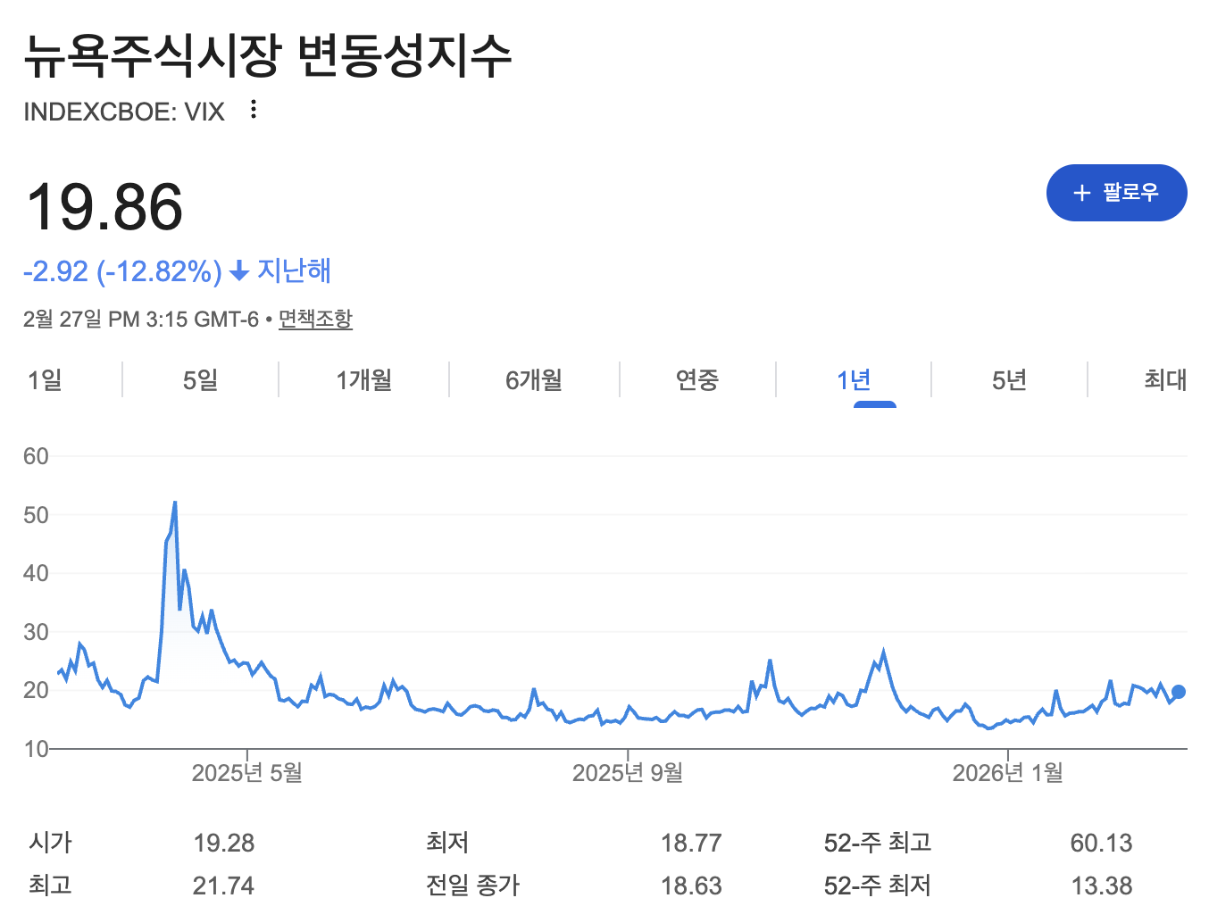Select the 최대 maximum range tab
Image resolution: width=1209 pixels, height=923 pixels.
click(x=1165, y=380)
